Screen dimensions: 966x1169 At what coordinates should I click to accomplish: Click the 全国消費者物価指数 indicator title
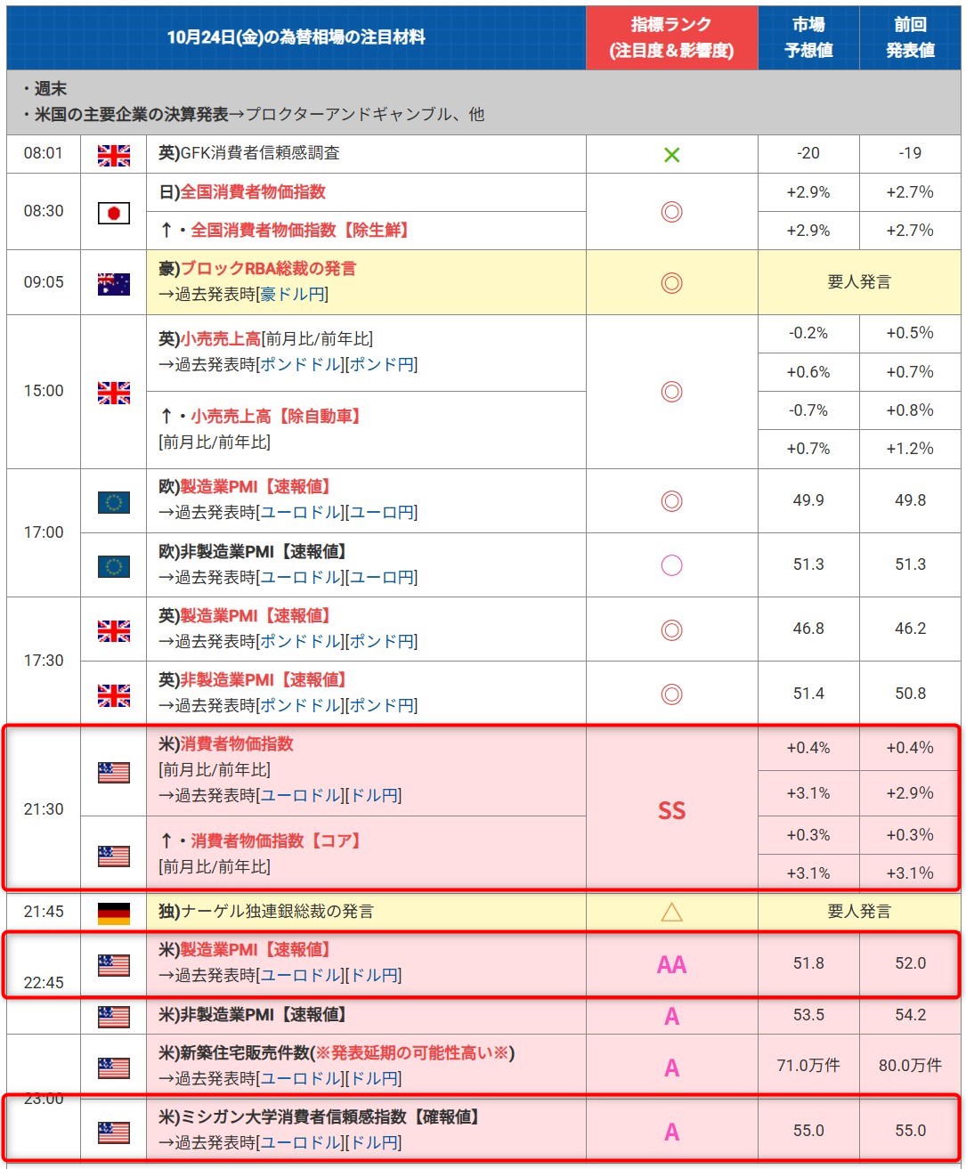253,192
